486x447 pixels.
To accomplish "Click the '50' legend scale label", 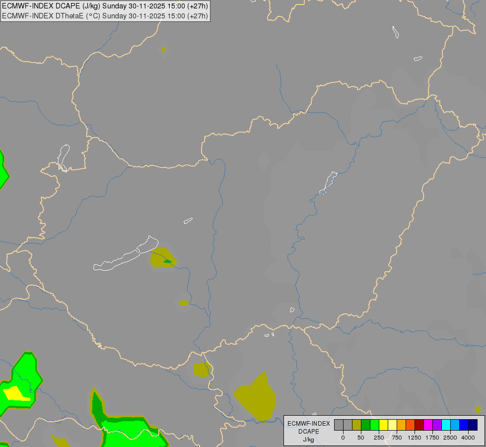I will [361, 438].
